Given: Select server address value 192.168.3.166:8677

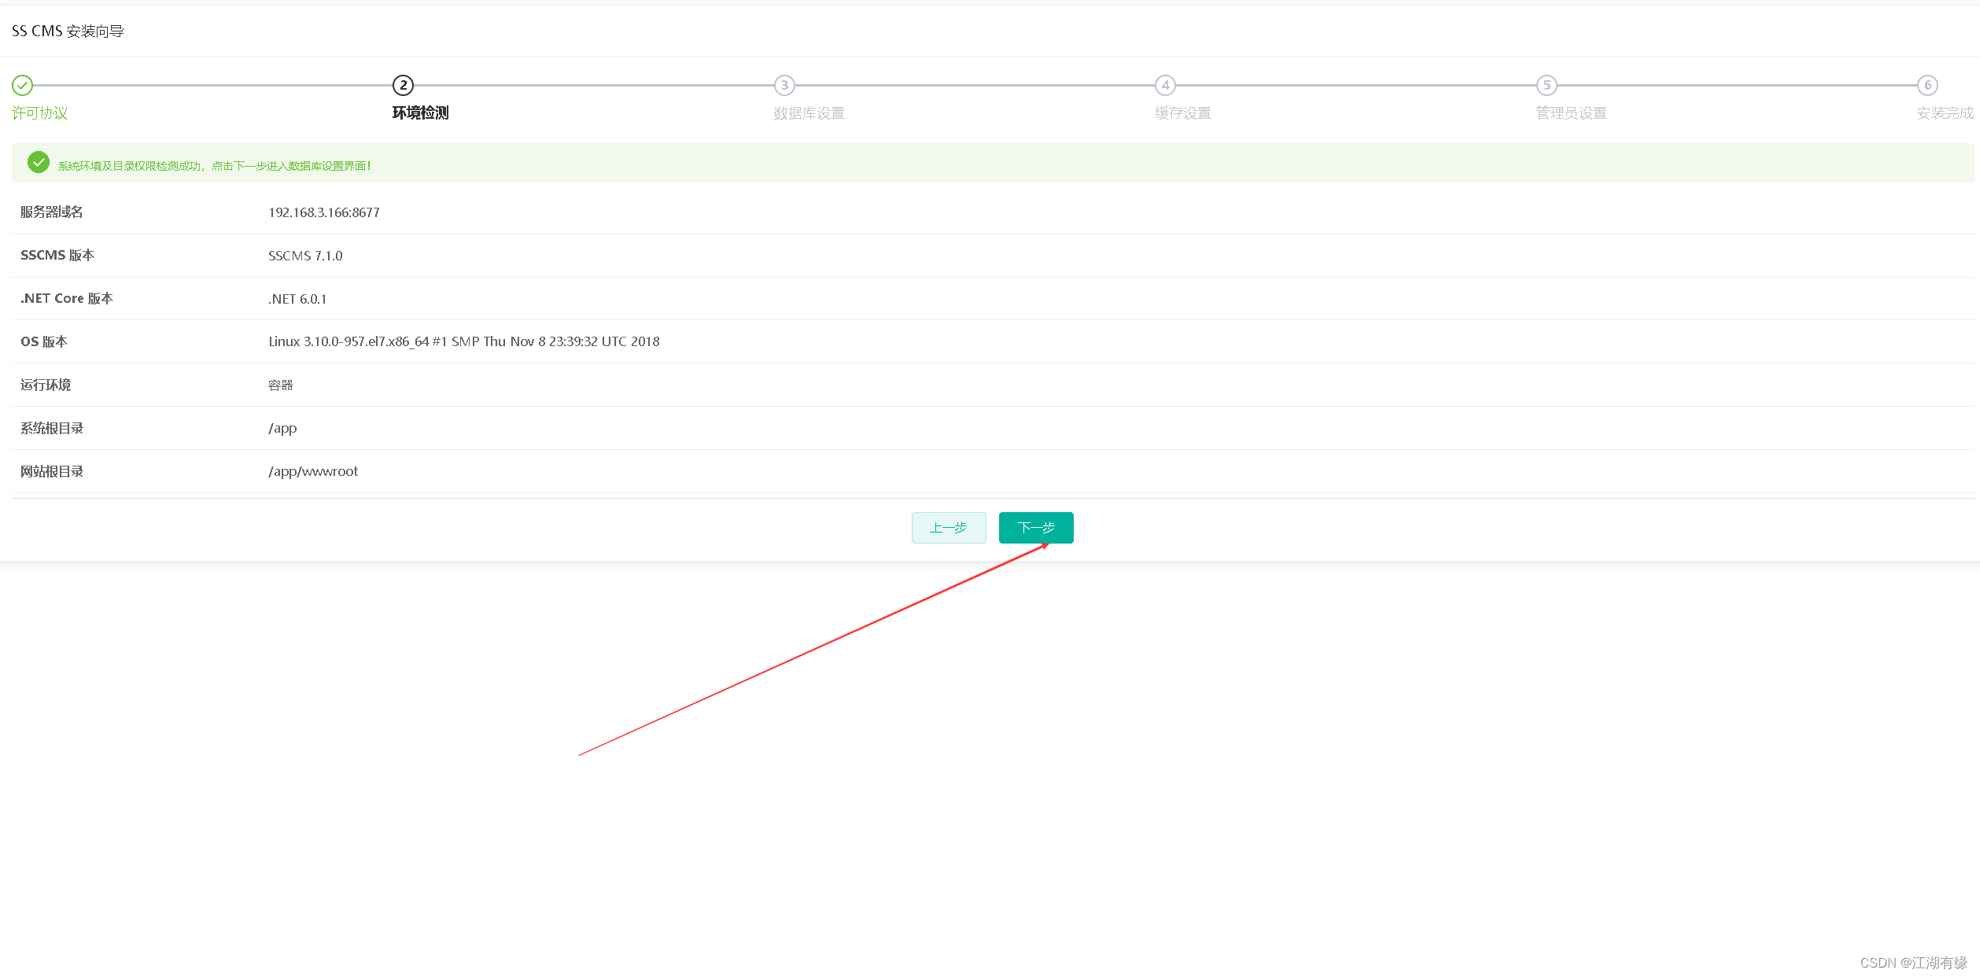Looking at the screenshot, I should coord(324,212).
